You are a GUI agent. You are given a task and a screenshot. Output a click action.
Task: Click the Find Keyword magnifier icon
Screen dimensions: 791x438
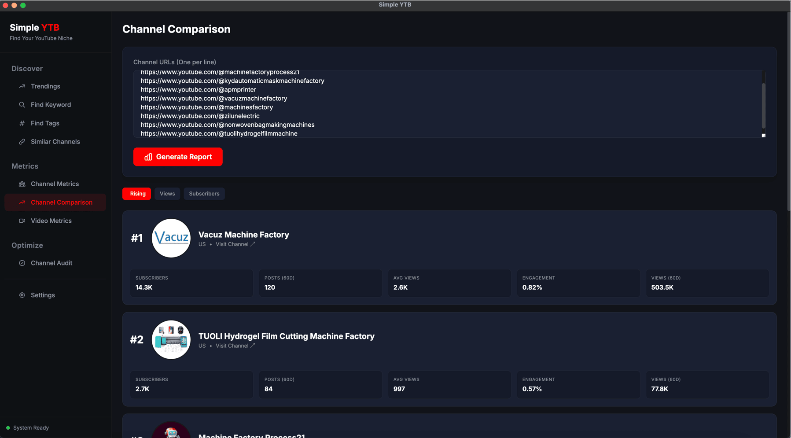(22, 105)
